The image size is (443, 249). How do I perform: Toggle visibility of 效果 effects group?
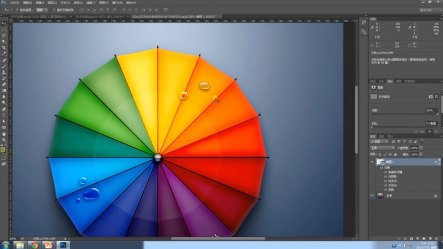[x=381, y=168]
